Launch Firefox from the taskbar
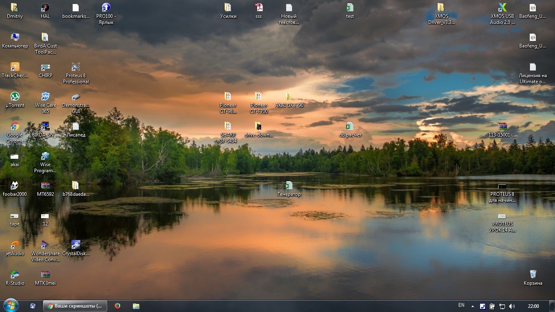The image size is (555, 312). click(x=117, y=306)
